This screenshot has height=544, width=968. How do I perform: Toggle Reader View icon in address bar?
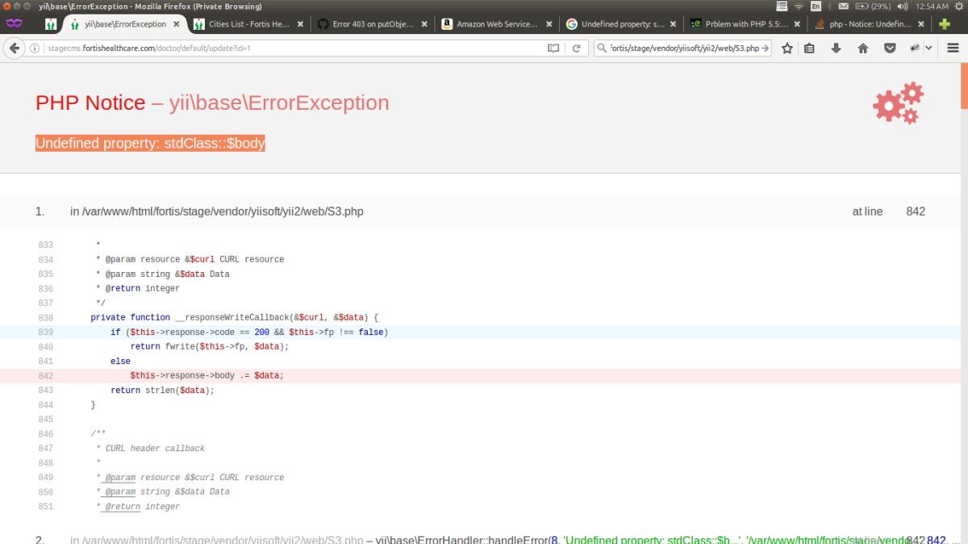[553, 48]
